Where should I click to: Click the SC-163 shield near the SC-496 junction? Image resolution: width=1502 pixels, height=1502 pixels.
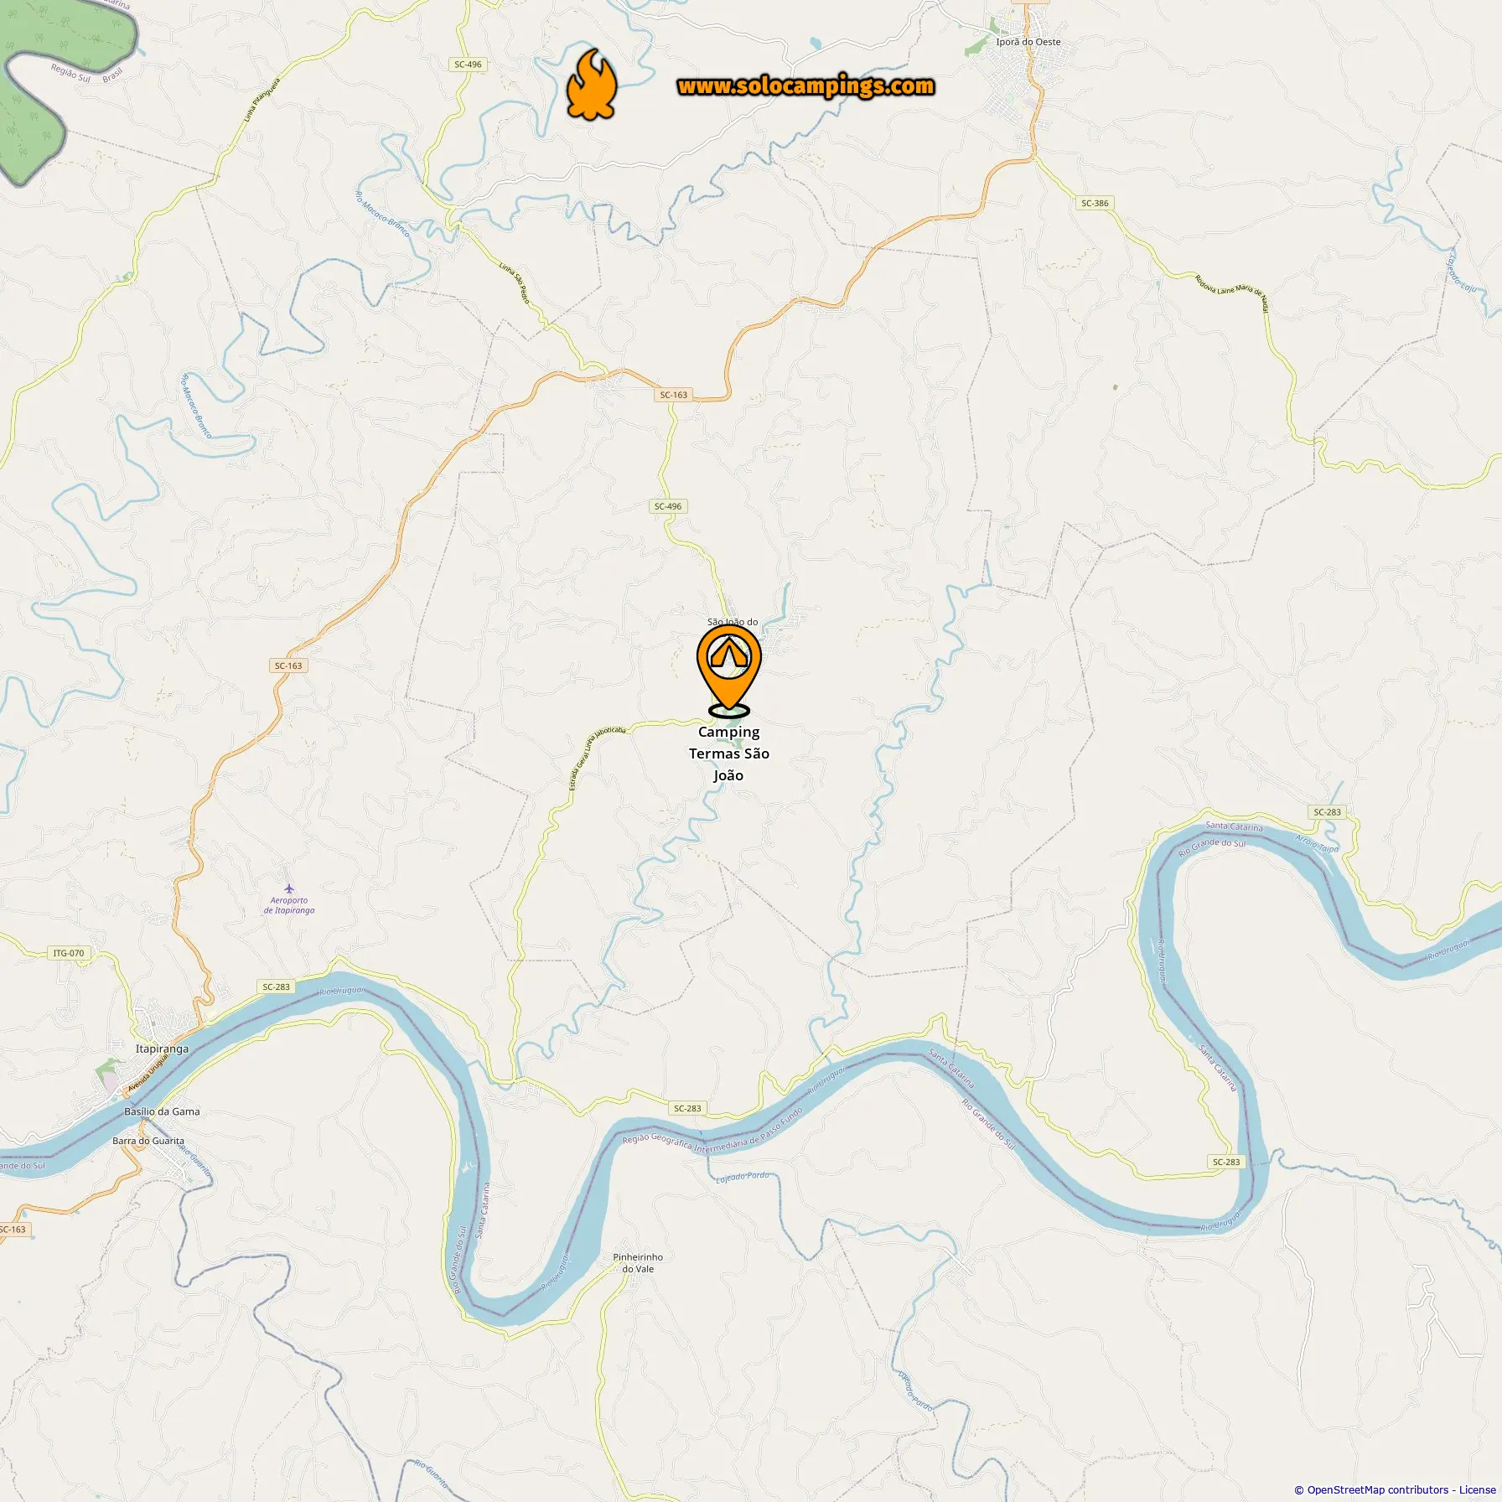pyautogui.click(x=673, y=395)
